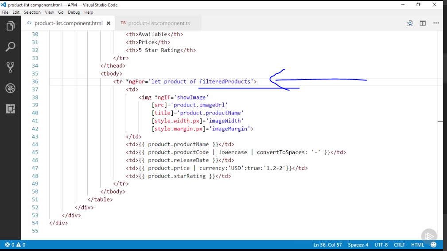Screen dimensions: 447x251
Task: Split the editor with split icon
Action: click(423, 23)
